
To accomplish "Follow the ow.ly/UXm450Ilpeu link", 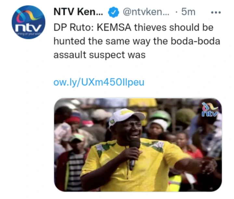I will pyautogui.click(x=99, y=82).
